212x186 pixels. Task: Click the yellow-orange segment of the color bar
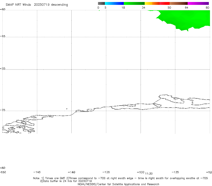(x=152, y=3)
